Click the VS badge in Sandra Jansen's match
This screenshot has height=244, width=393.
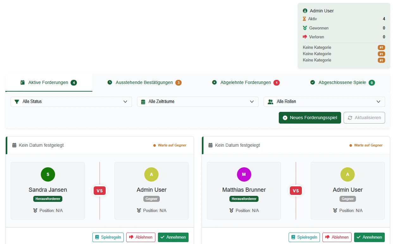pos(100,191)
